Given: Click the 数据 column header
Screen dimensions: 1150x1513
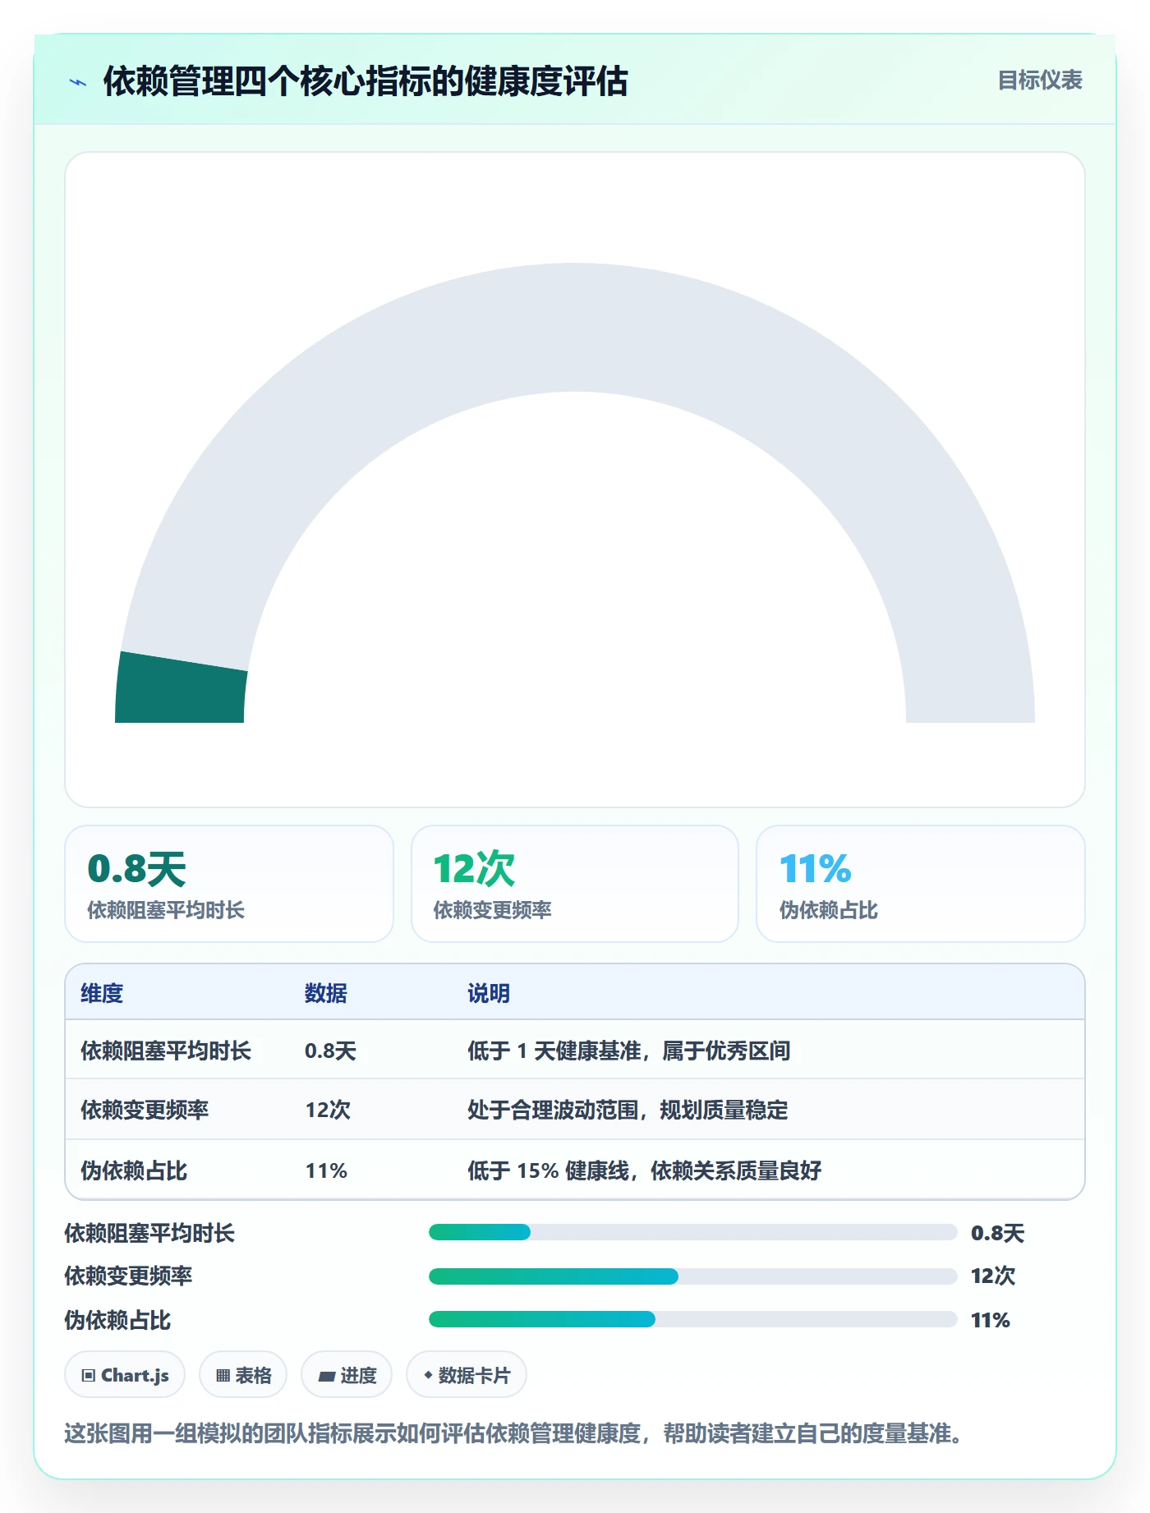Looking at the screenshot, I should click(x=326, y=993).
